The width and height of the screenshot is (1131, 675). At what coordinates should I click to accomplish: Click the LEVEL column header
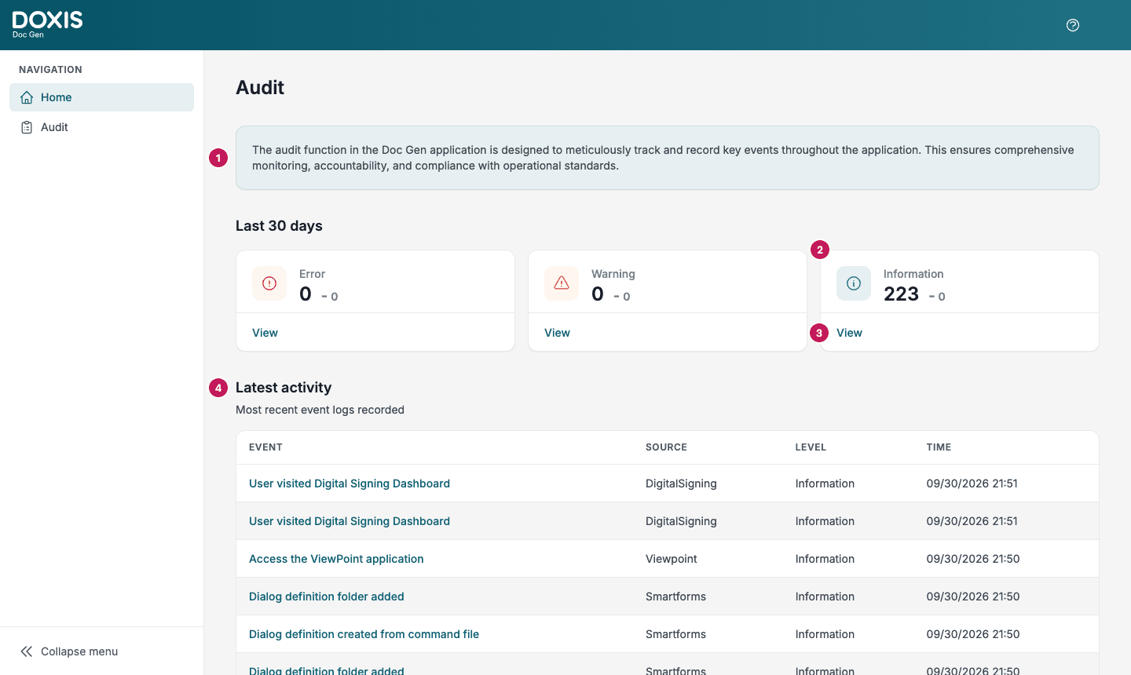pyautogui.click(x=811, y=447)
